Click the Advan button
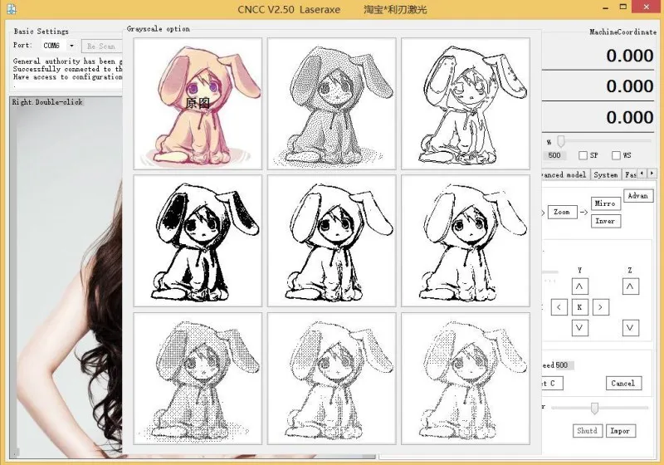The width and height of the screenshot is (664, 465). [638, 196]
